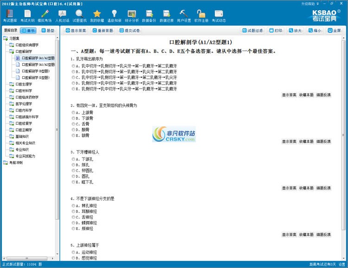
Task: Open the 考试题库 exam question bank
Action: tap(10, 16)
